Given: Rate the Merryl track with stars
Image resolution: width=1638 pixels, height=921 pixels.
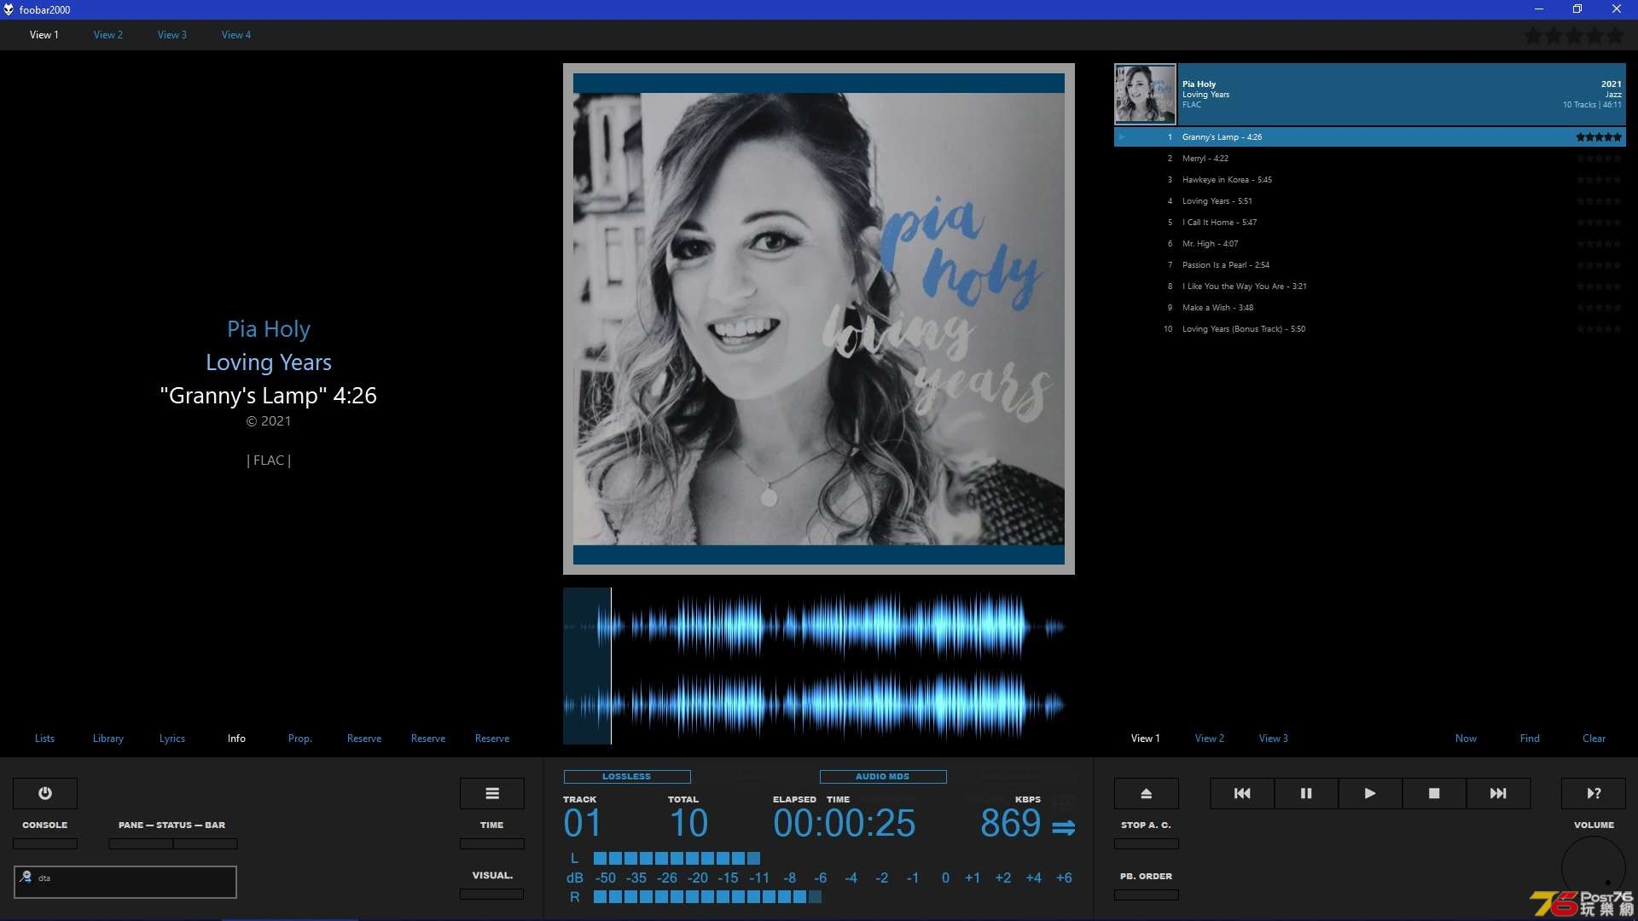Looking at the screenshot, I should 1599,159.
